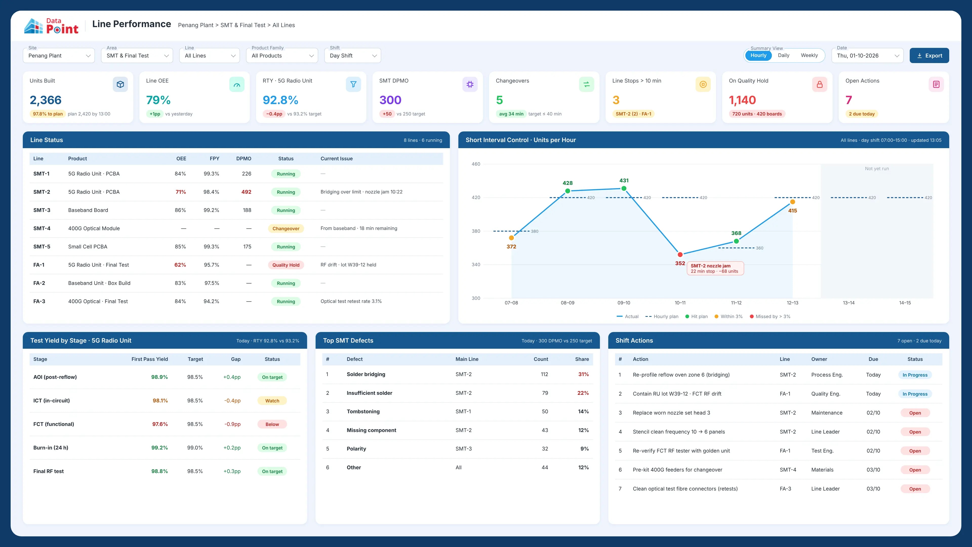
Task: Click the Quality Hold badge for FA-1
Action: pyautogui.click(x=286, y=265)
